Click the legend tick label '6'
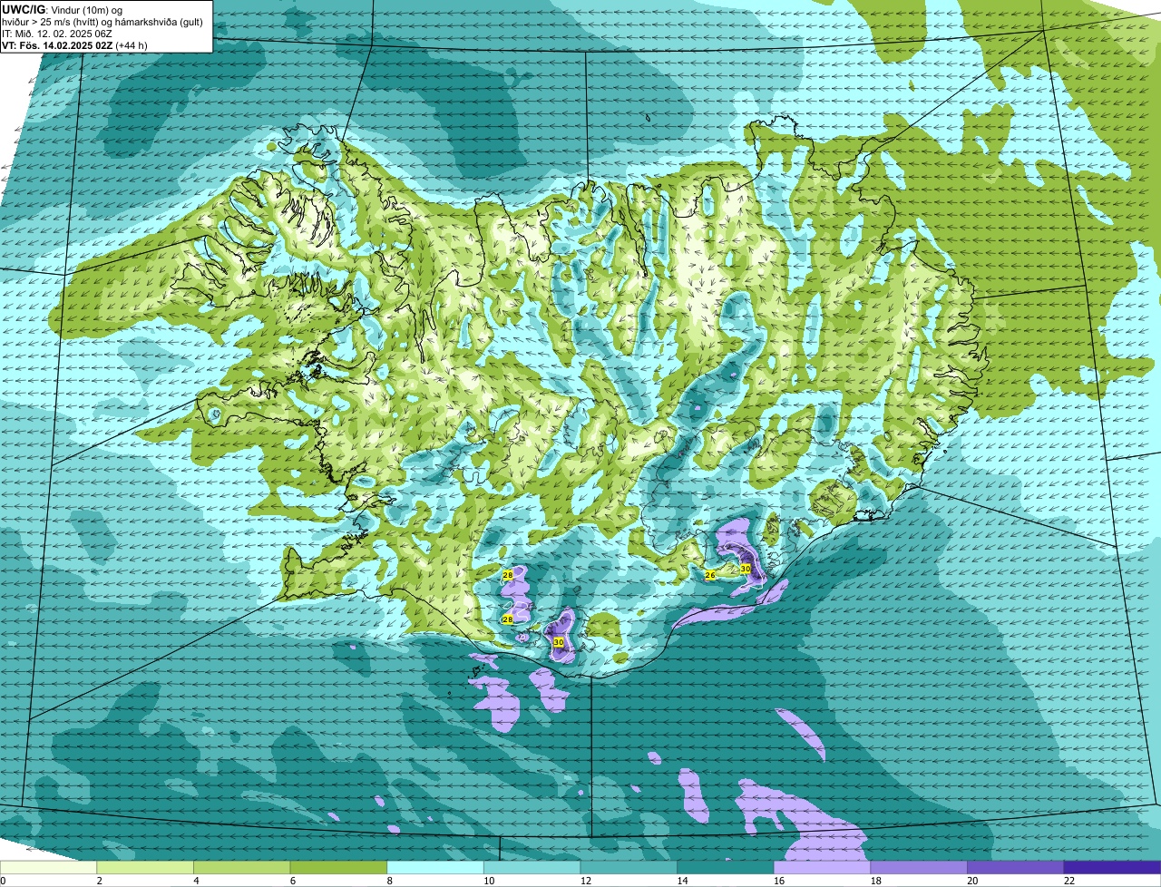 (x=291, y=881)
